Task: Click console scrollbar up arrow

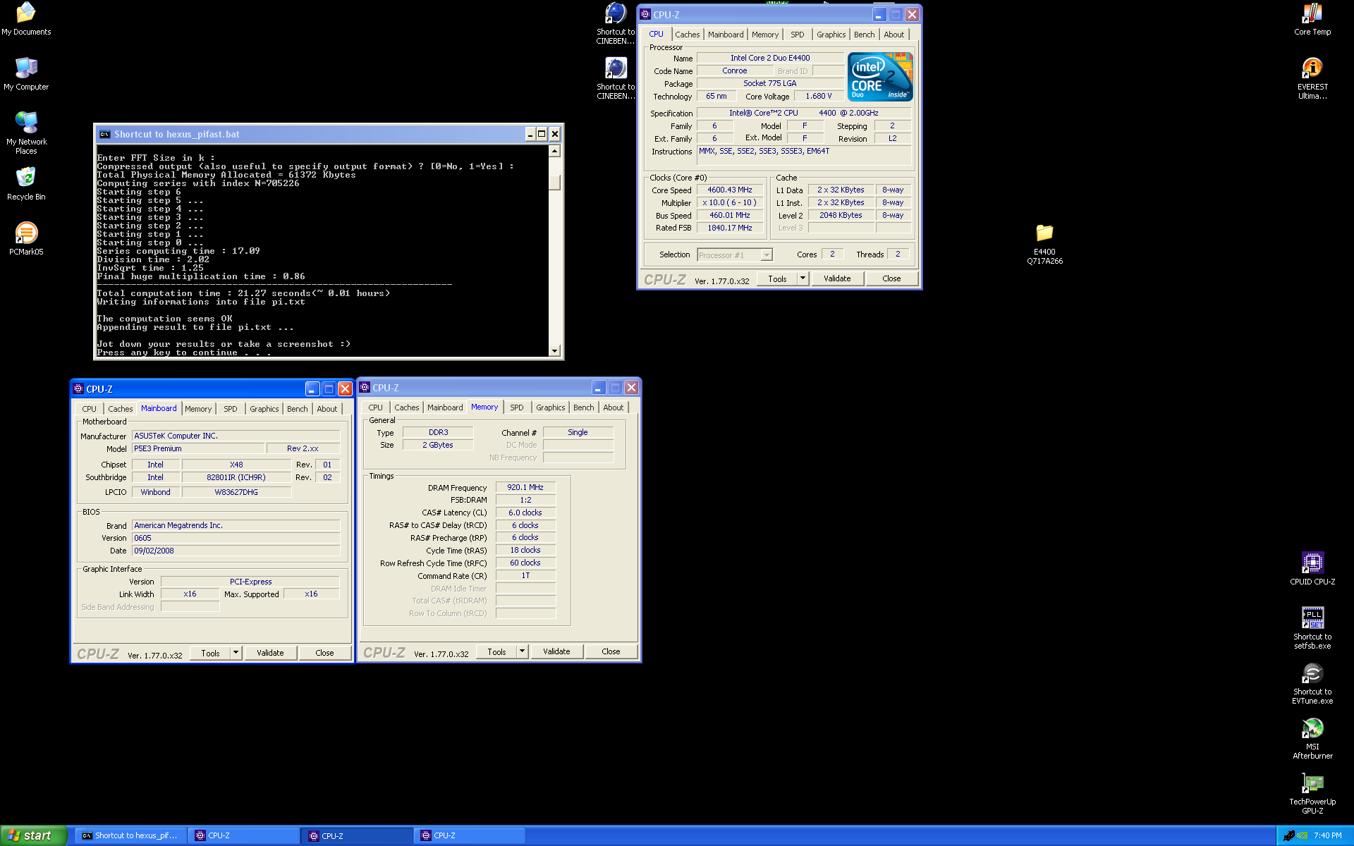Action: (x=554, y=151)
